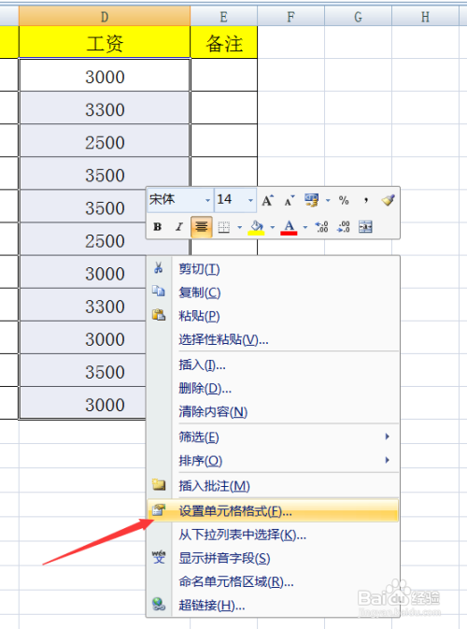467x629 pixels.
Task: Open 超链接(H) hyperlink entry
Action: tap(273, 606)
